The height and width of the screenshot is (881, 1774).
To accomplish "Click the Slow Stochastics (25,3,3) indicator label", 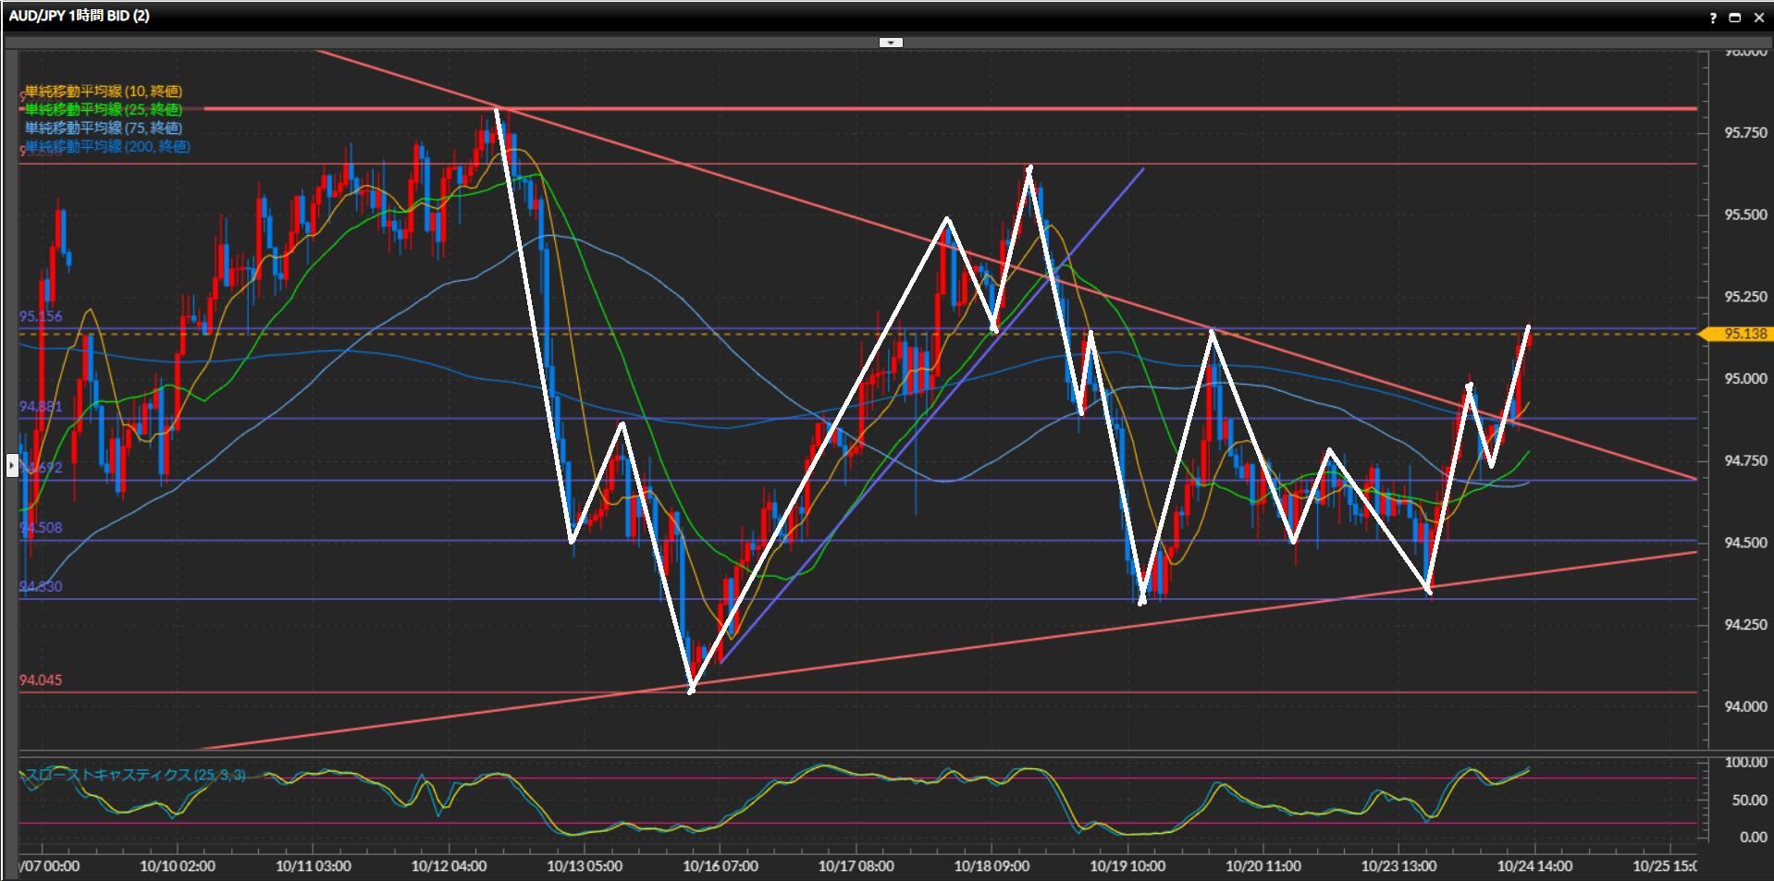I will 135,775.
